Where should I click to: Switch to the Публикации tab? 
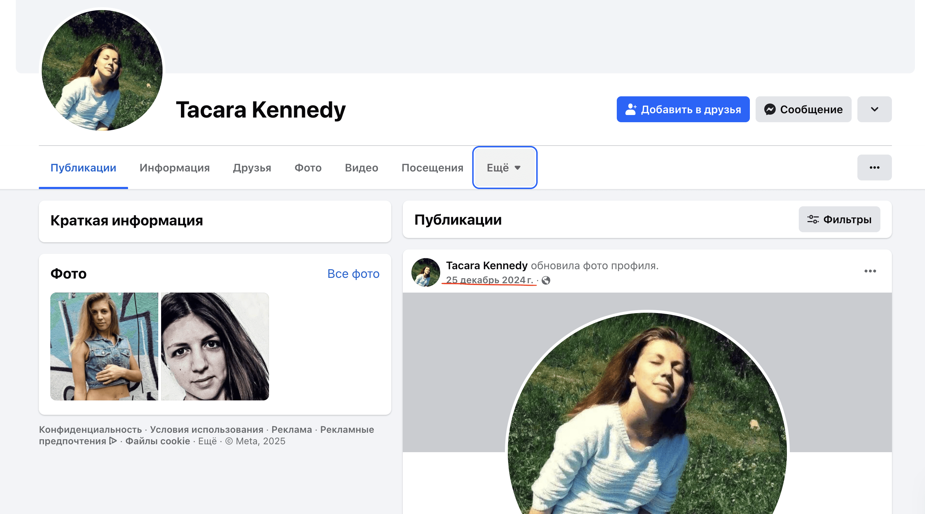tap(83, 168)
